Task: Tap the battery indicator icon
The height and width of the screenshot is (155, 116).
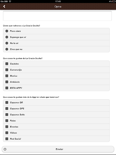Action: pyautogui.click(x=114, y=2)
